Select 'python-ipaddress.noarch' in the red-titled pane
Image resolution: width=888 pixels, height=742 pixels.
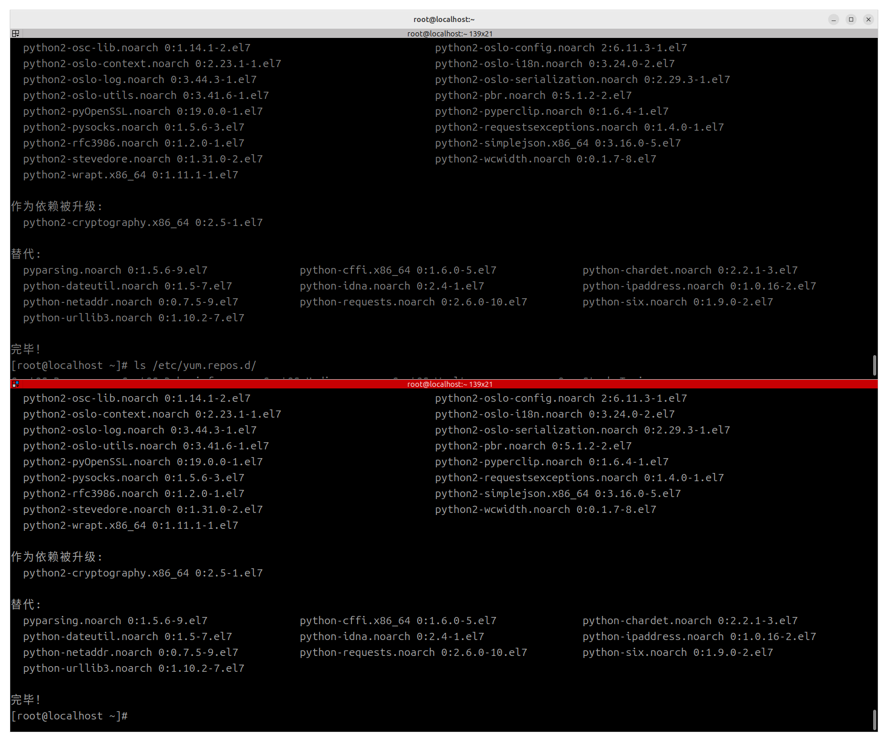[x=653, y=636]
